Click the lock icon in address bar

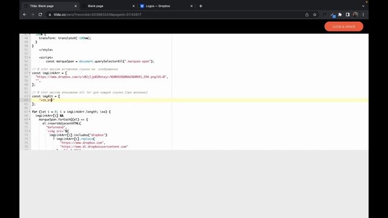coord(50,15)
